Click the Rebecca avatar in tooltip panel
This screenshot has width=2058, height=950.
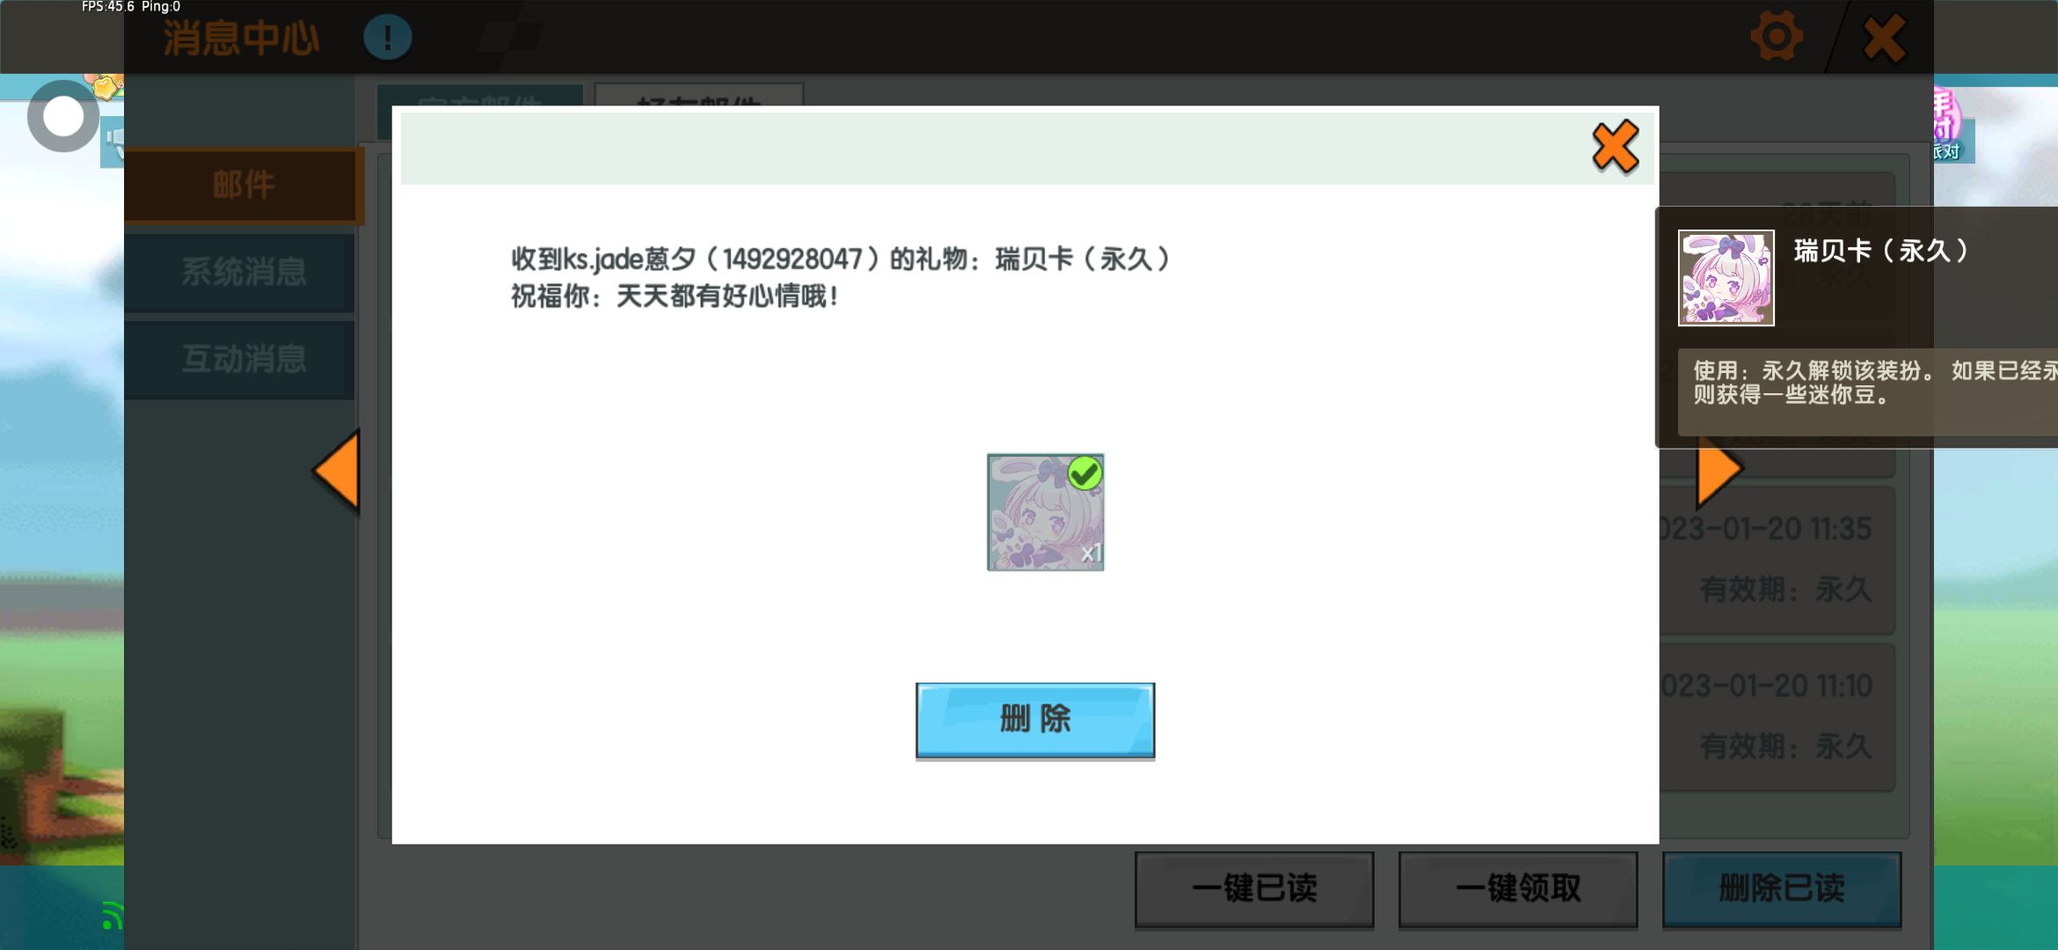tap(1726, 278)
